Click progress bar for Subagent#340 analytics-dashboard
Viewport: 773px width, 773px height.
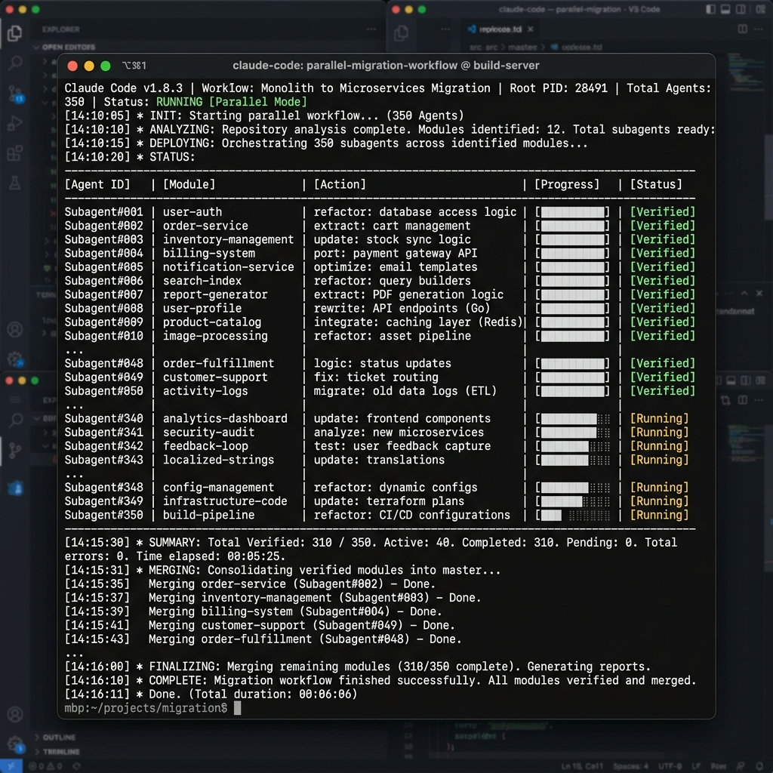[x=573, y=418]
